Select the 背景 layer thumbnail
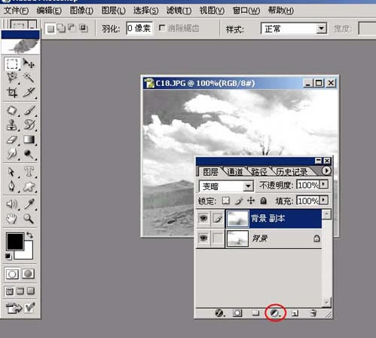 pos(237,238)
